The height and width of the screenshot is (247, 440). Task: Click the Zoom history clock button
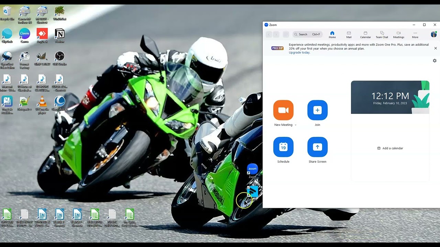click(x=286, y=34)
